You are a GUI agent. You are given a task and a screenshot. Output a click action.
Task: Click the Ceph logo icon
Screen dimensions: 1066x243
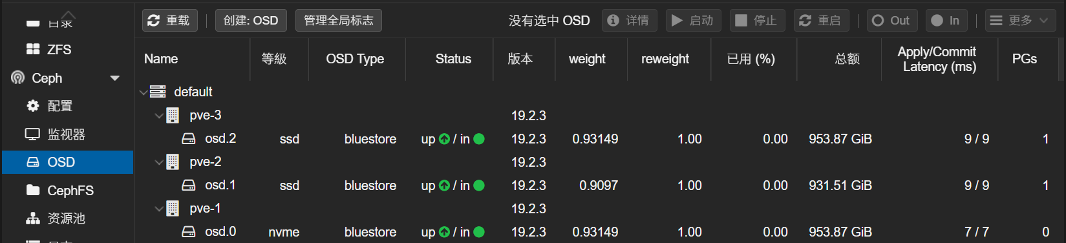pyautogui.click(x=18, y=78)
